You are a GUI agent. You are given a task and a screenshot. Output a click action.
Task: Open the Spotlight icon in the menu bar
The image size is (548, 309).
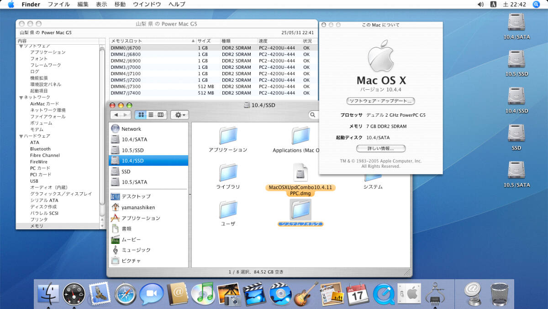(535, 4)
